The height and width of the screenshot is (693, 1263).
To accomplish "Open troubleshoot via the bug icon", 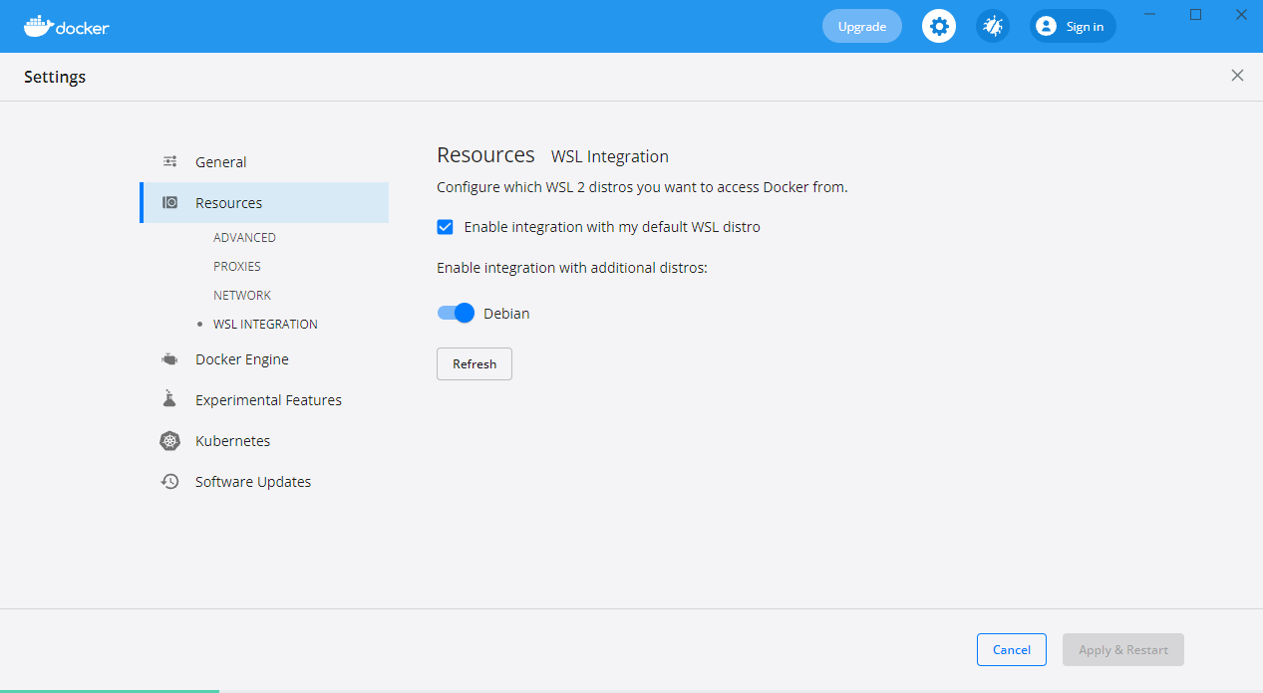I will coord(993,26).
